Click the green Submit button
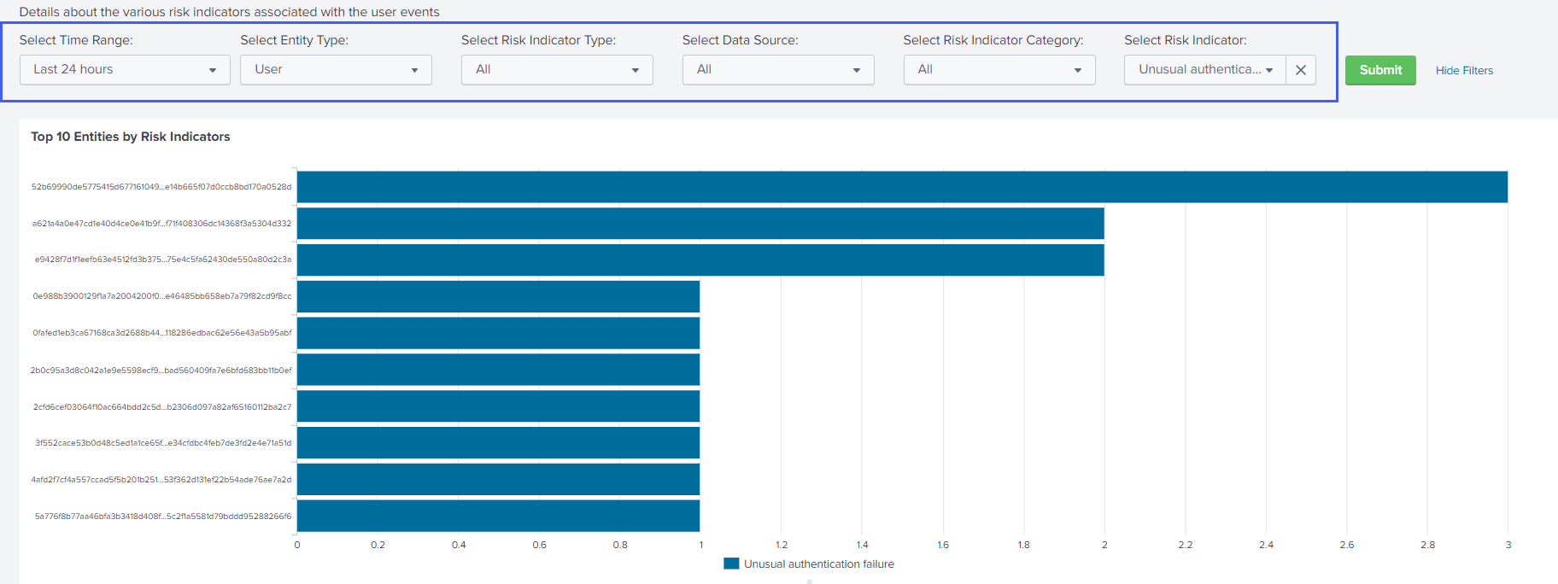The image size is (1558, 584). (1379, 70)
